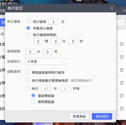Select 關閉模擬器 radio button

(33, 102)
